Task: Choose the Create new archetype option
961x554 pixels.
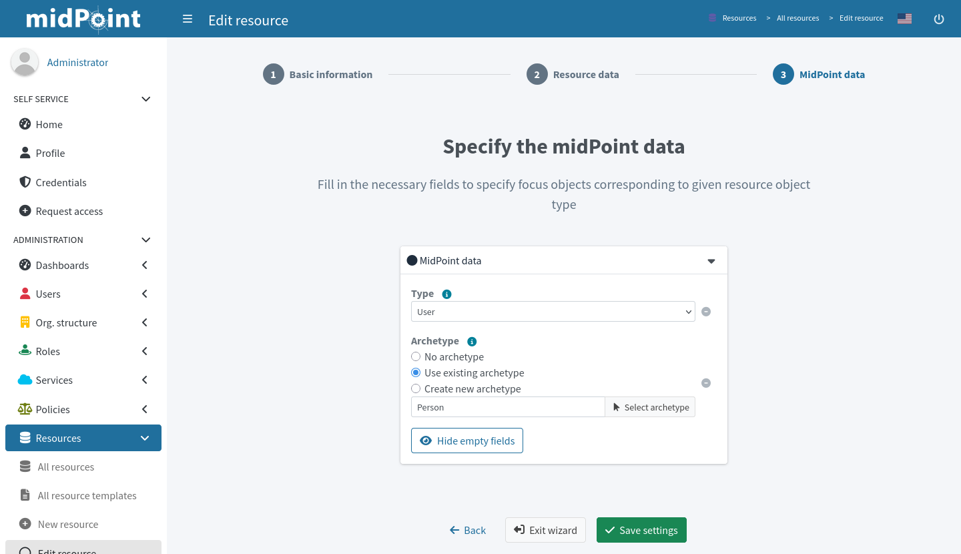Action: tap(416, 388)
